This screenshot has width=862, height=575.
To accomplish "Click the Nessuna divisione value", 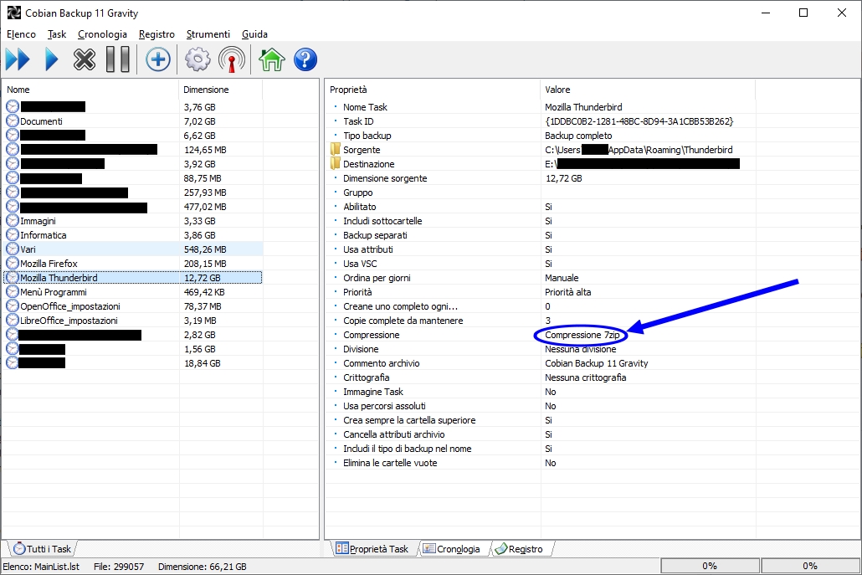I will (581, 349).
